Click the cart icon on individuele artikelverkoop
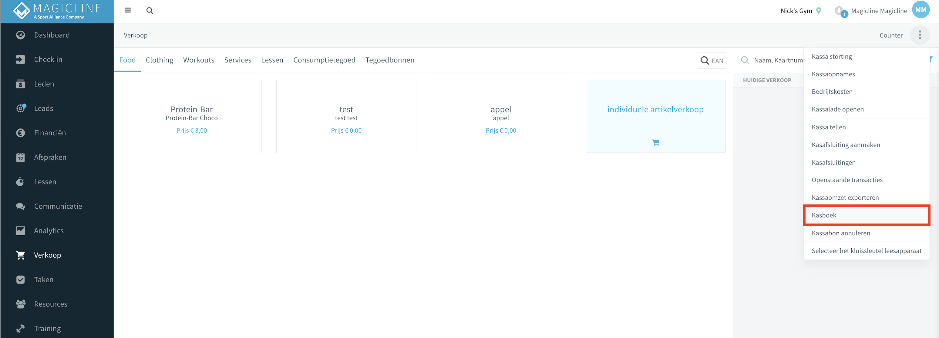This screenshot has width=939, height=338. [655, 143]
